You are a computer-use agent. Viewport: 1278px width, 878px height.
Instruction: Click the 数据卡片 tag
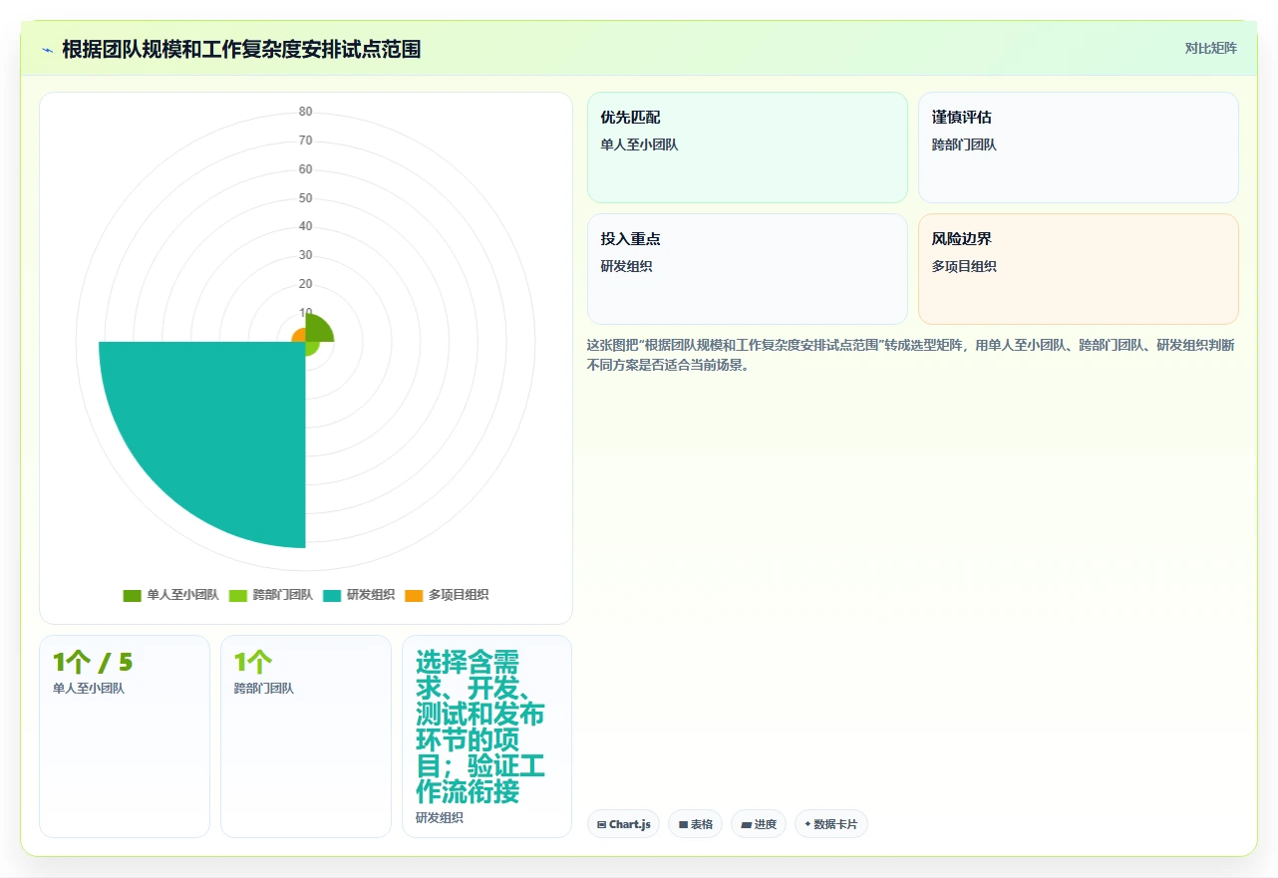(831, 824)
